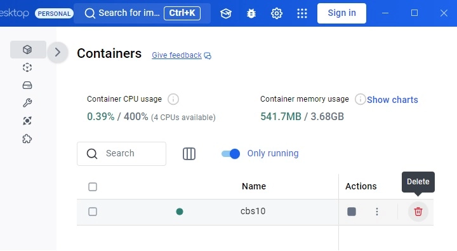Click the 541.7MB memory usage value
The image size is (457, 251).
281,116
